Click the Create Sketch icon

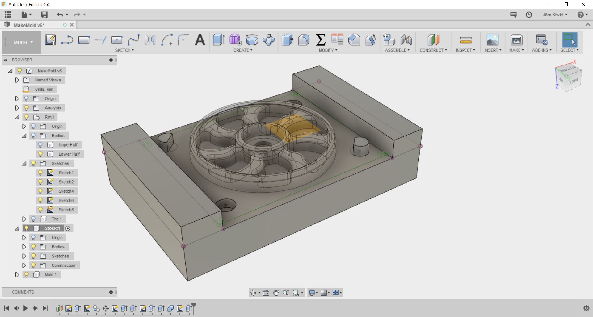[50, 40]
